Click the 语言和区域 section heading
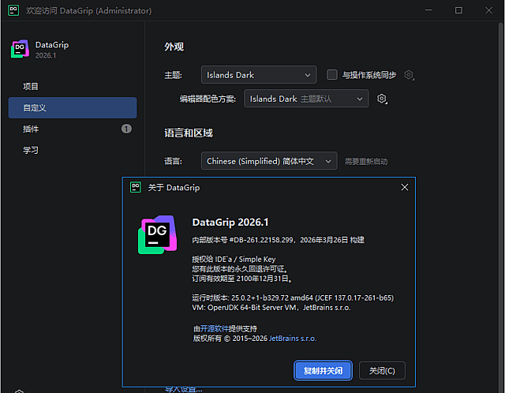505x393 pixels. tap(189, 133)
